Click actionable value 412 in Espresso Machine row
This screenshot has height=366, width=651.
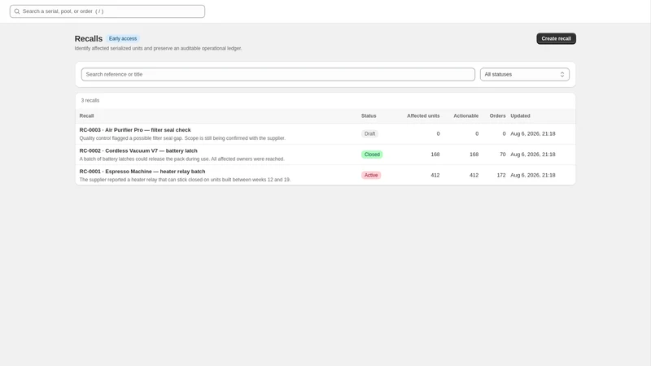474,175
